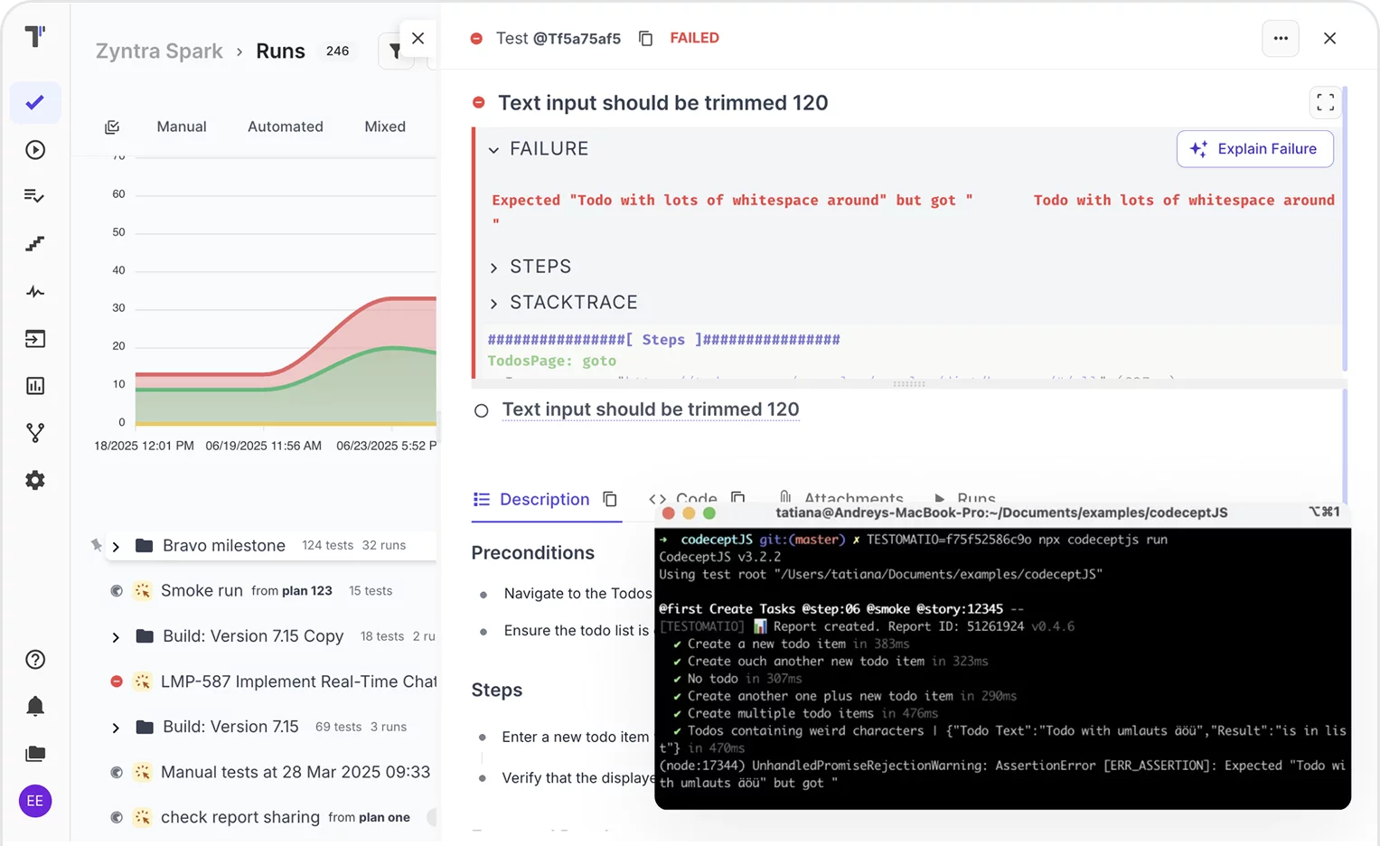This screenshot has height=846, width=1380.
Task: Expand the Bravo milestone folder
Action: (x=116, y=546)
